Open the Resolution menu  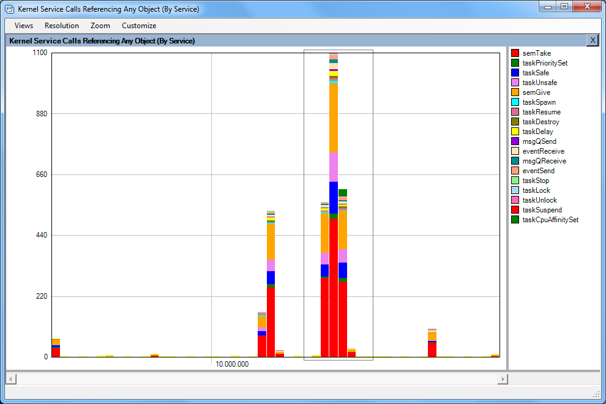62,26
